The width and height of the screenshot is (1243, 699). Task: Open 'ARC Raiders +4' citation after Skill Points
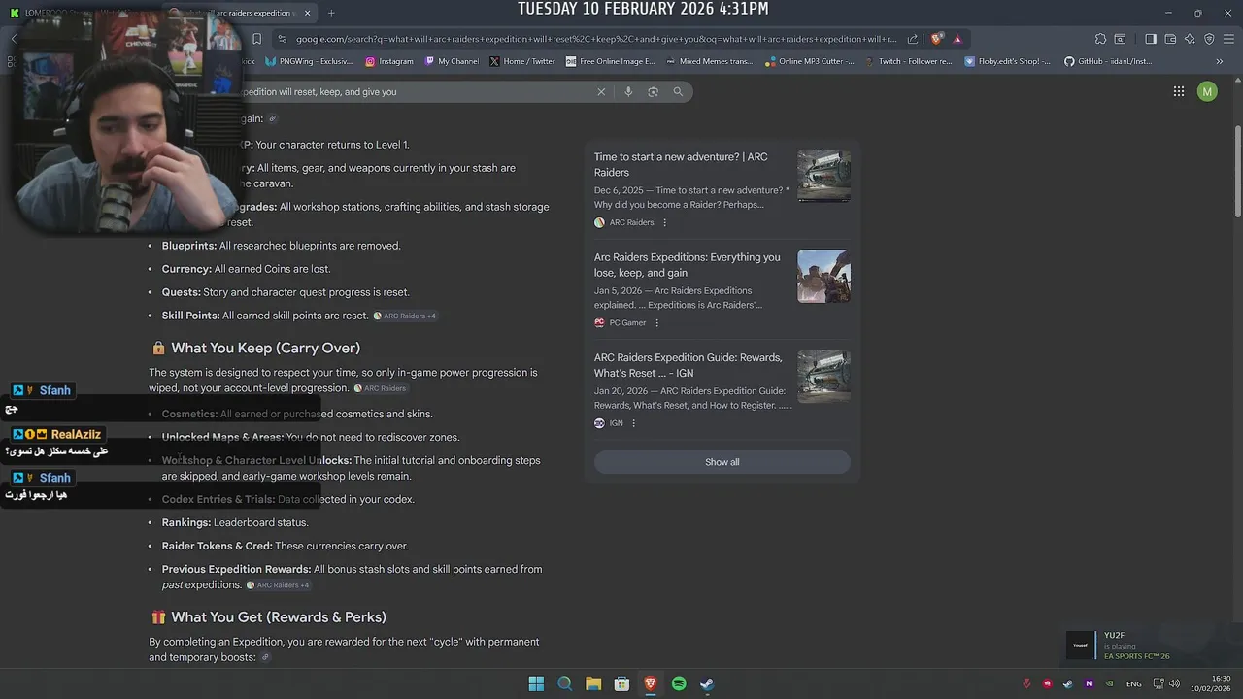pyautogui.click(x=404, y=316)
